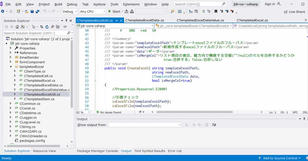Open the Error List tab
This screenshot has height=161, width=308.
pos(175,151)
